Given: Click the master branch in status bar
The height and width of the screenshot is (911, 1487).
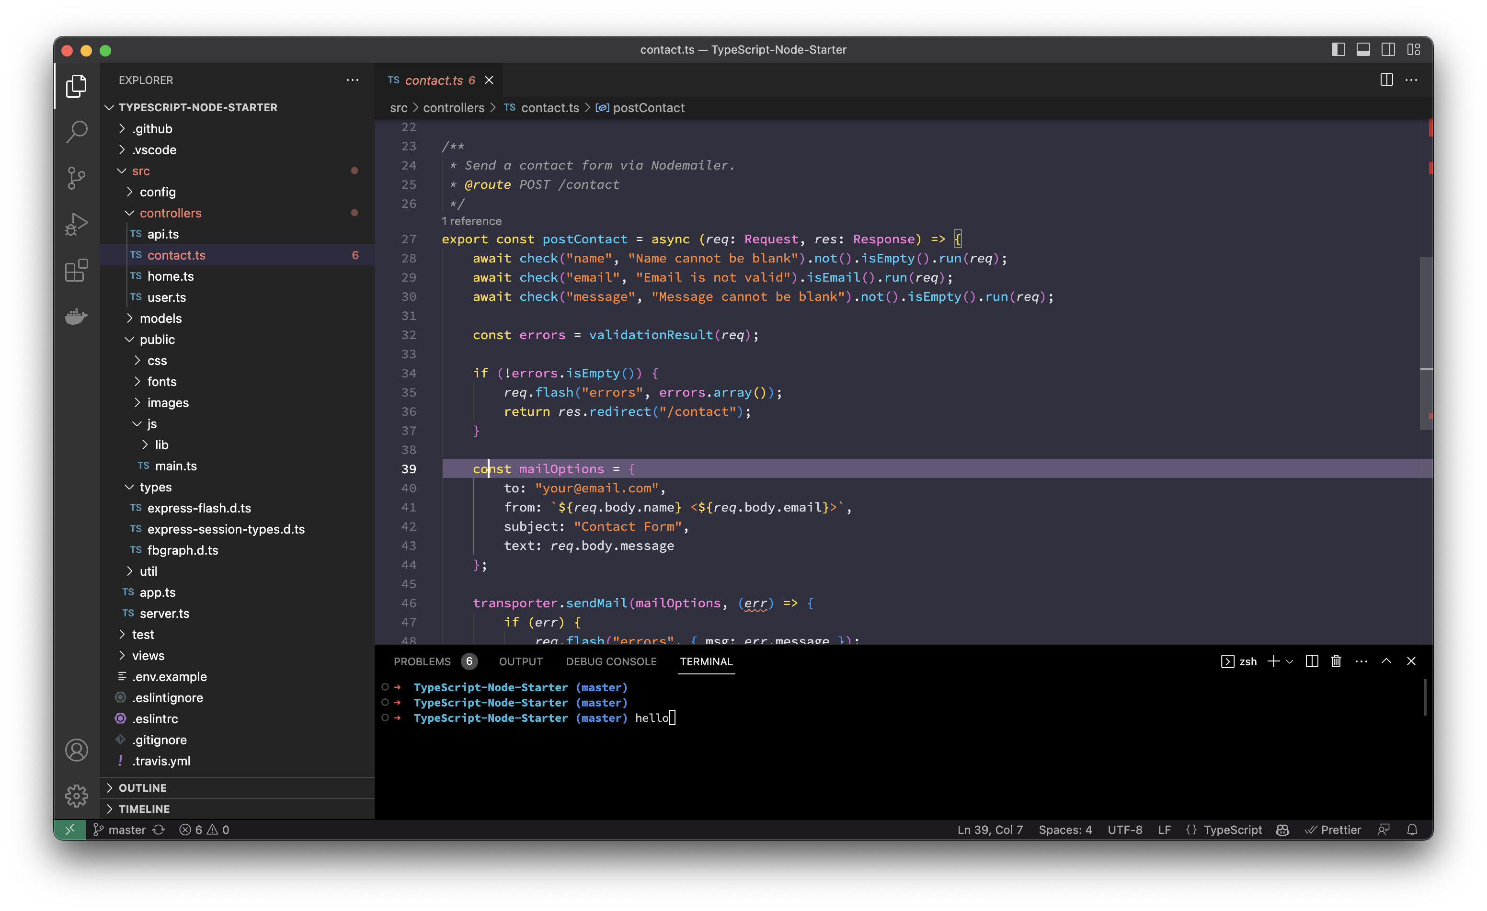Looking at the screenshot, I should [x=119, y=830].
